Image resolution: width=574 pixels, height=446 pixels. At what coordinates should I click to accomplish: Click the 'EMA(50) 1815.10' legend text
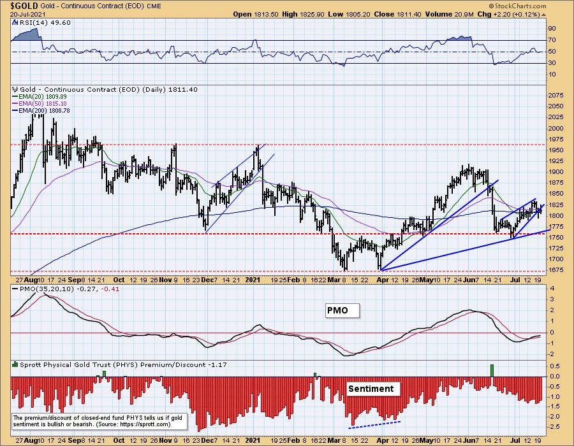click(43, 104)
